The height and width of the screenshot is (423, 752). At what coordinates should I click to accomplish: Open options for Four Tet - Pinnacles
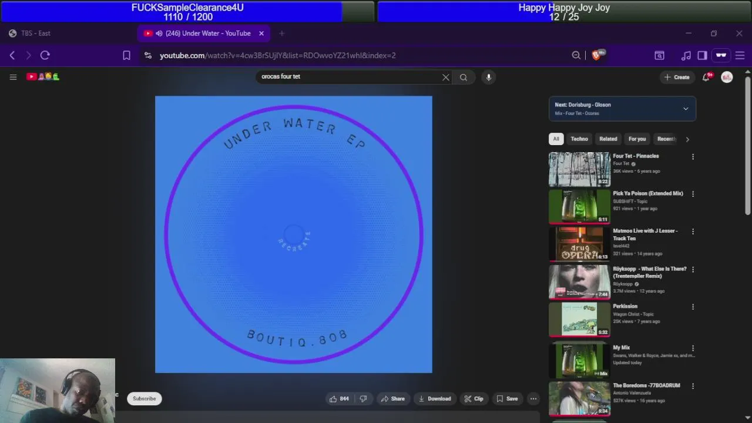pos(693,157)
